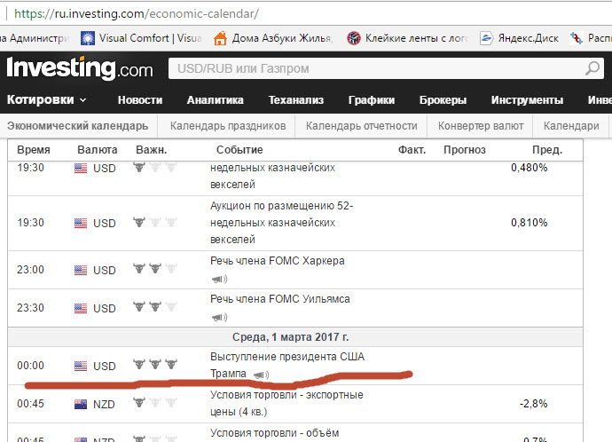The height and width of the screenshot is (442, 612).
Task: Click the browser address bar URL
Action: (x=137, y=13)
